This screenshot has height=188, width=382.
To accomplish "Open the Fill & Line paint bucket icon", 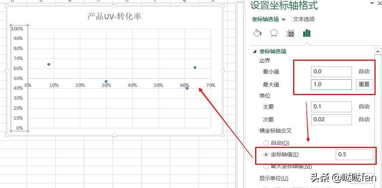I will point(257,33).
